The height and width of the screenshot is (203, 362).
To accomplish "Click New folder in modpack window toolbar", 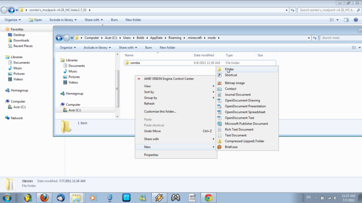I will click(133, 20).
